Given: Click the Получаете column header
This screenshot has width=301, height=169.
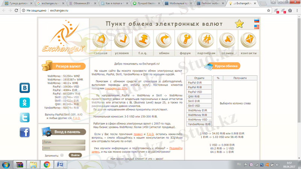Looking at the screenshot, I should [240, 78].
